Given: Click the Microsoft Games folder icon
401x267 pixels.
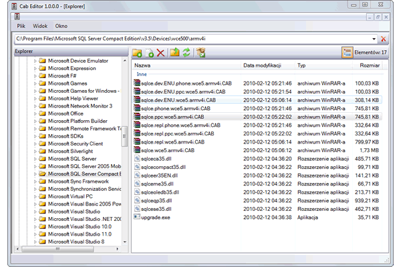Looking at the screenshot, I should tap(43, 83).
